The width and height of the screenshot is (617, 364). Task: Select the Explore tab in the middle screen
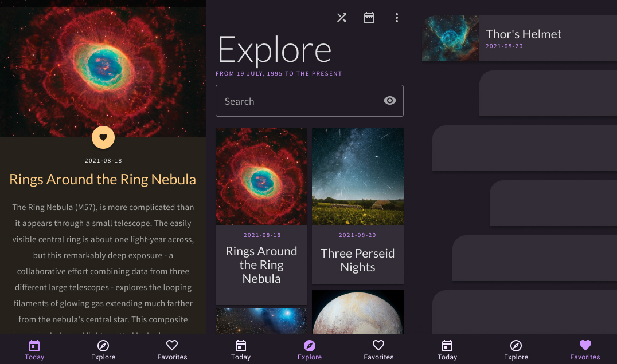pyautogui.click(x=310, y=350)
